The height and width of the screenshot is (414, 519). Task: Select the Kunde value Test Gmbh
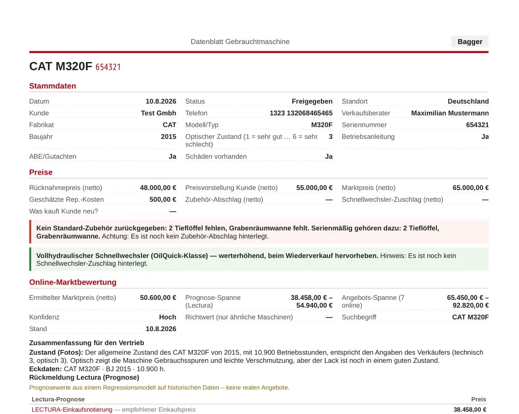click(x=158, y=113)
